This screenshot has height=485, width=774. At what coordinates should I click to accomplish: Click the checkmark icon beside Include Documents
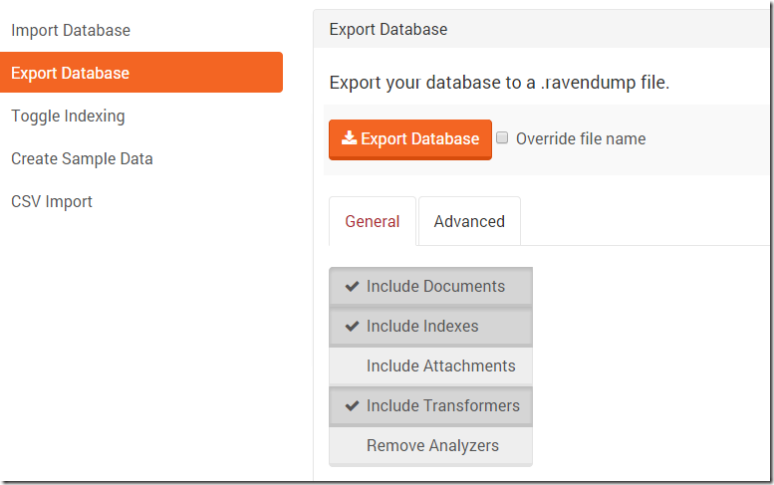pos(352,287)
